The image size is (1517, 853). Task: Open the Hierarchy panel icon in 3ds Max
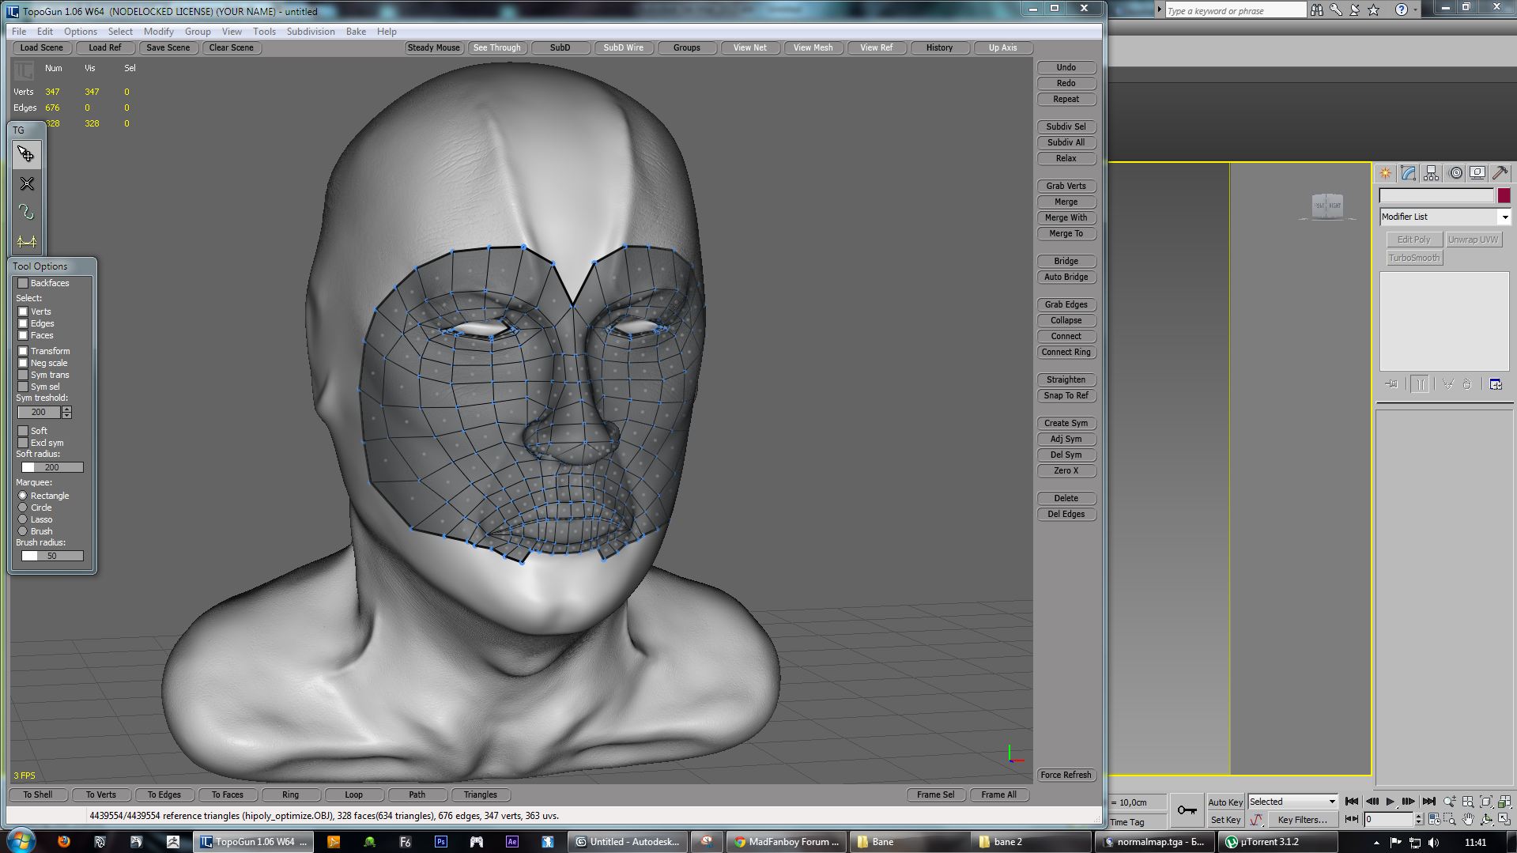[1431, 173]
